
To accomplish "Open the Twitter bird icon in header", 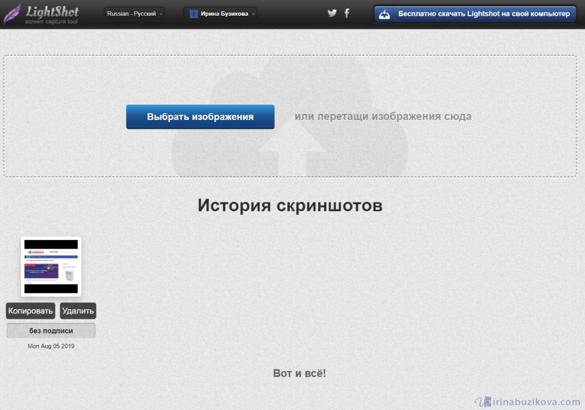I will point(332,14).
